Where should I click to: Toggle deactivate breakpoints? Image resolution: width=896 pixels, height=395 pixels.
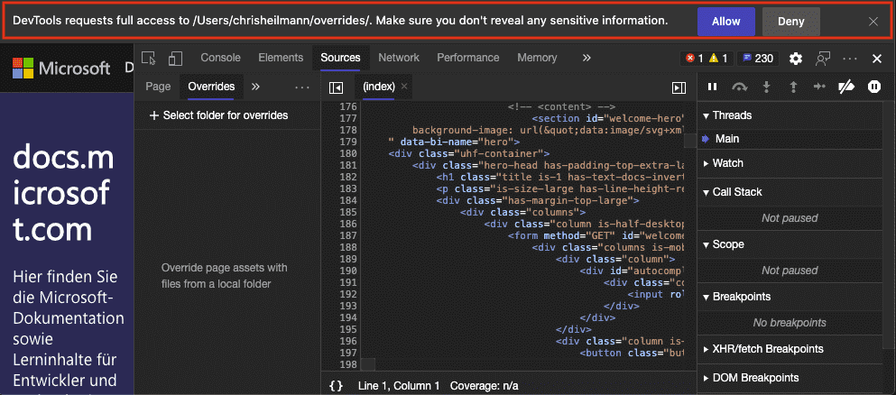[x=846, y=87]
